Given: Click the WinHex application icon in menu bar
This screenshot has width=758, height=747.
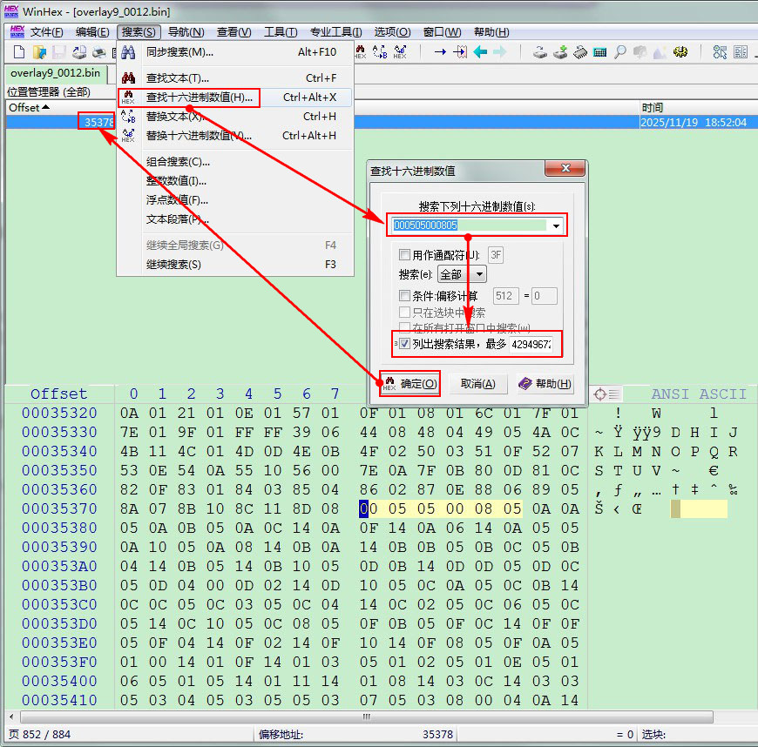Looking at the screenshot, I should 17,32.
